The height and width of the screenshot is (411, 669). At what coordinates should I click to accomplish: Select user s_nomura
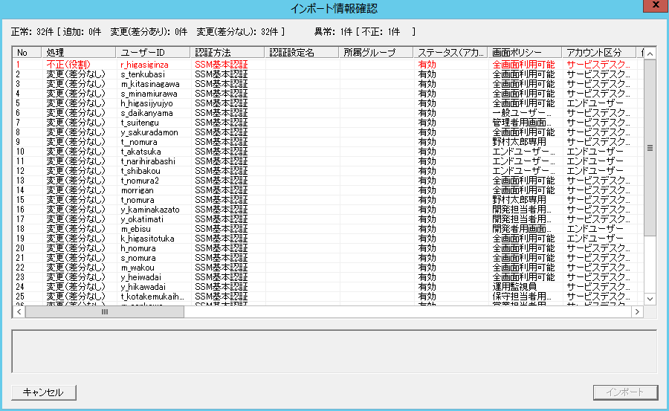pos(138,258)
